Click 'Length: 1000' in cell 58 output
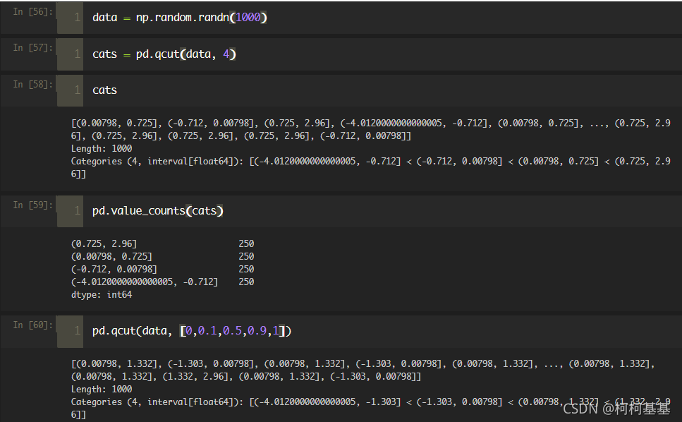 [x=102, y=149]
